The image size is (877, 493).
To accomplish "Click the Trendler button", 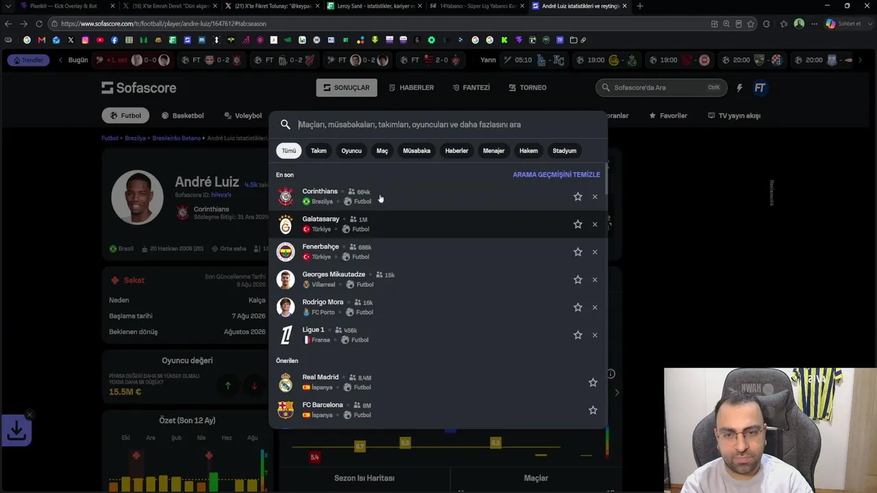I will tap(28, 60).
